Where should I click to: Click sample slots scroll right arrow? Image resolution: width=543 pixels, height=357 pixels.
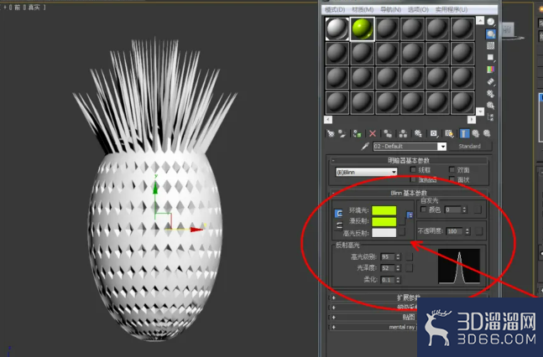(x=472, y=120)
